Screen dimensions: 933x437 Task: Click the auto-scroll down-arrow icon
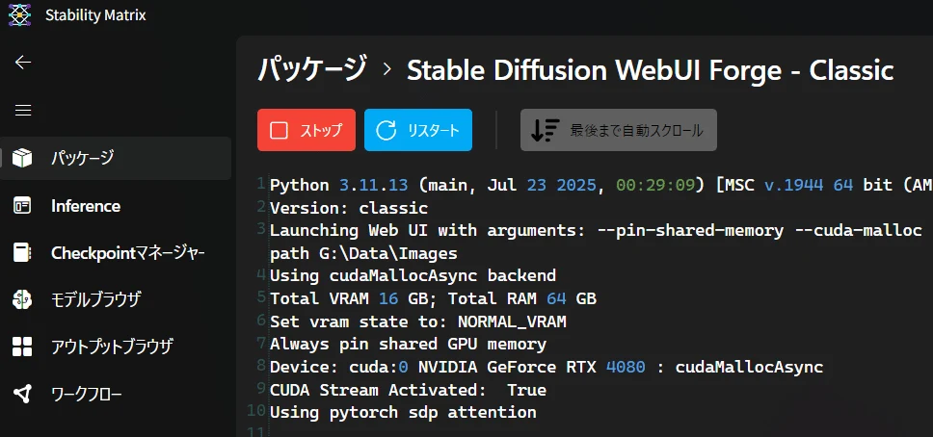545,130
